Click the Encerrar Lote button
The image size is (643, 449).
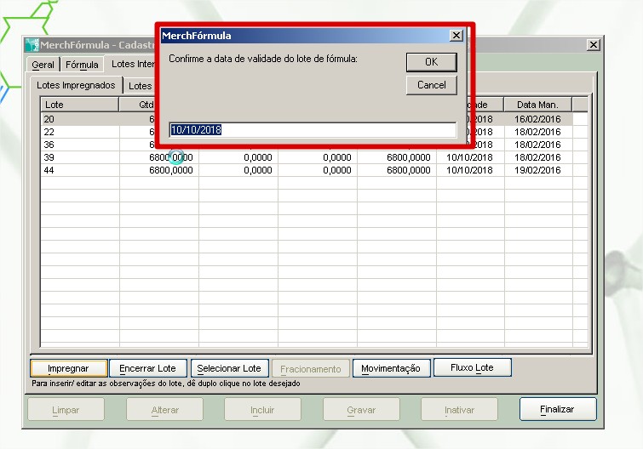[x=147, y=368]
